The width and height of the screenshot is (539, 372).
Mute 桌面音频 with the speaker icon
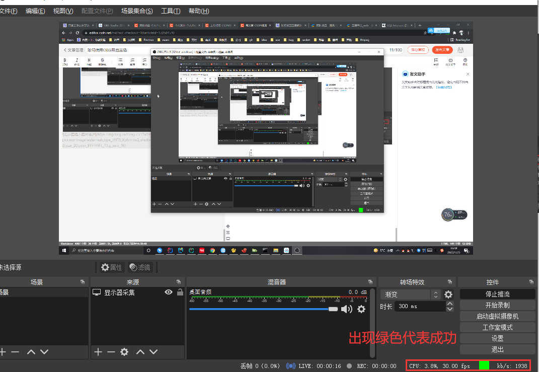click(346, 309)
